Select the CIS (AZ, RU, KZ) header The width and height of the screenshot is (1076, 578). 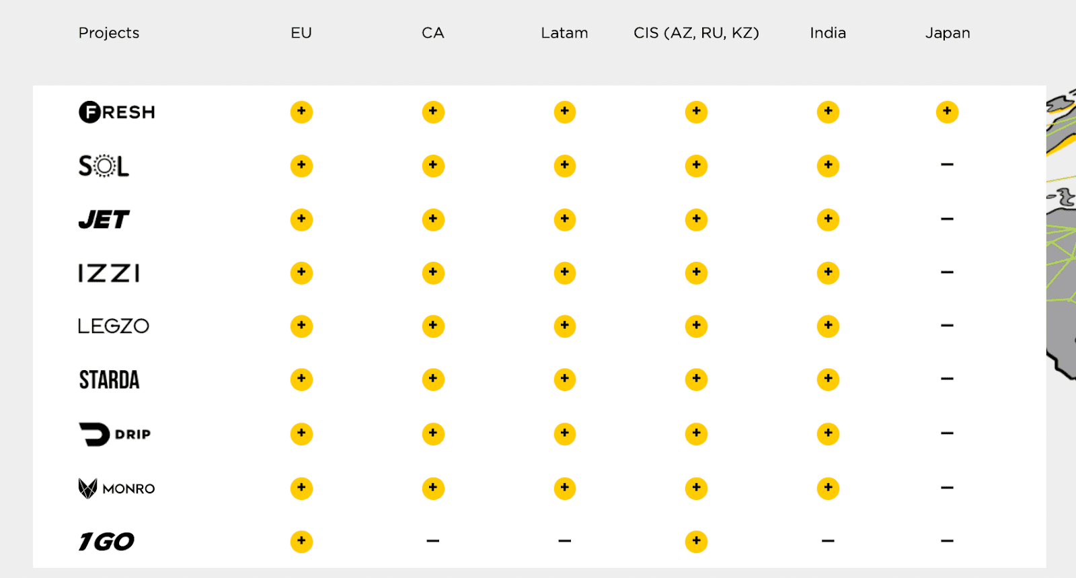pos(696,33)
